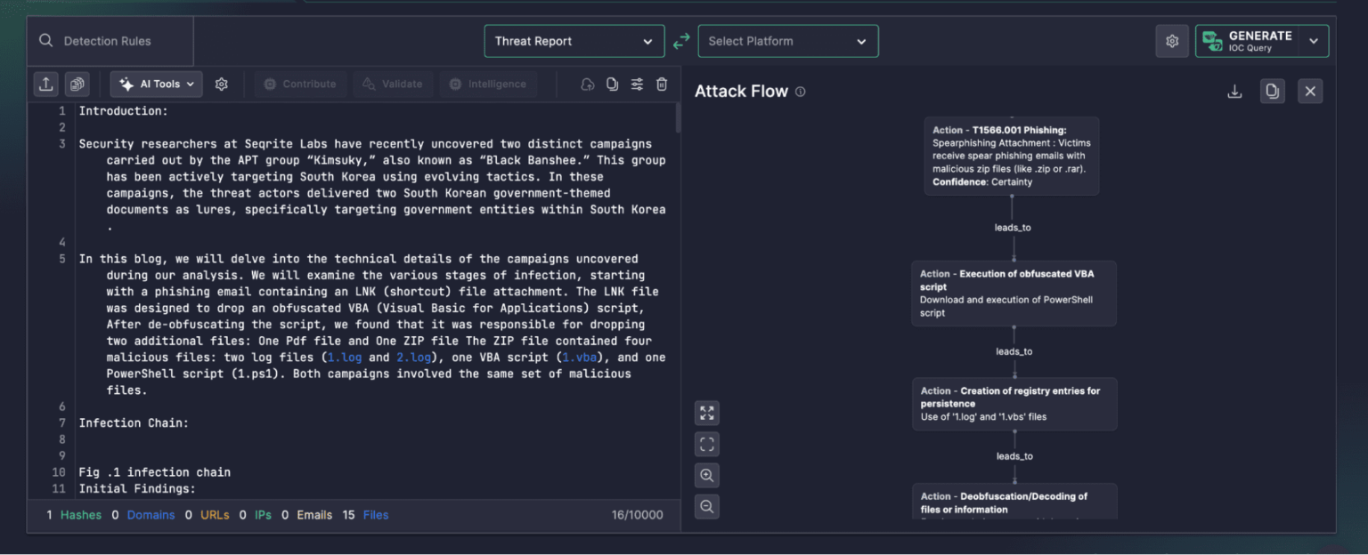Click the cloud upload icon
Viewport: 1368px width, 555px height.
[587, 84]
